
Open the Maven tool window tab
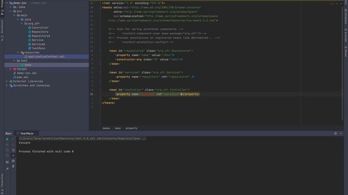pos(346,51)
